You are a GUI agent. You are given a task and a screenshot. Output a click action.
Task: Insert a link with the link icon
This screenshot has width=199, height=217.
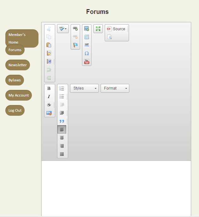(75, 29)
